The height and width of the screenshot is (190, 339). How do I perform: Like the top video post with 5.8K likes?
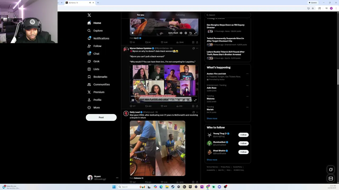tap(164, 42)
